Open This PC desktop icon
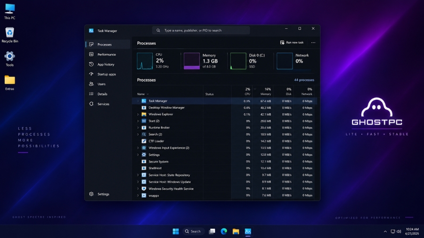The width and height of the screenshot is (424, 238). pos(10,12)
